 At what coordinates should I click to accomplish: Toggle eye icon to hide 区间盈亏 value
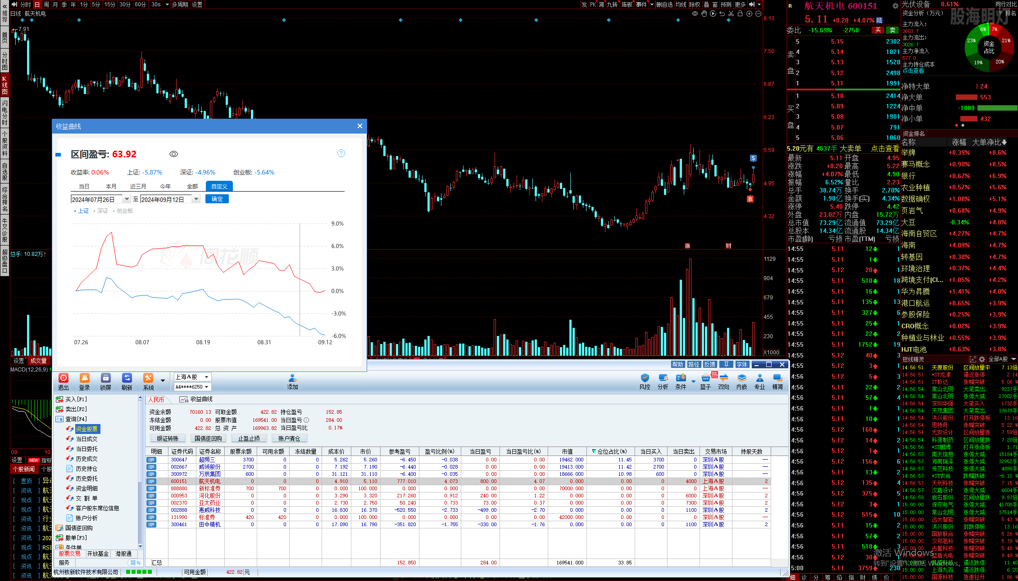pyautogui.click(x=174, y=154)
